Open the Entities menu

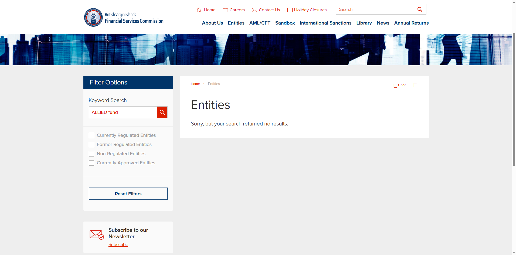(x=236, y=23)
